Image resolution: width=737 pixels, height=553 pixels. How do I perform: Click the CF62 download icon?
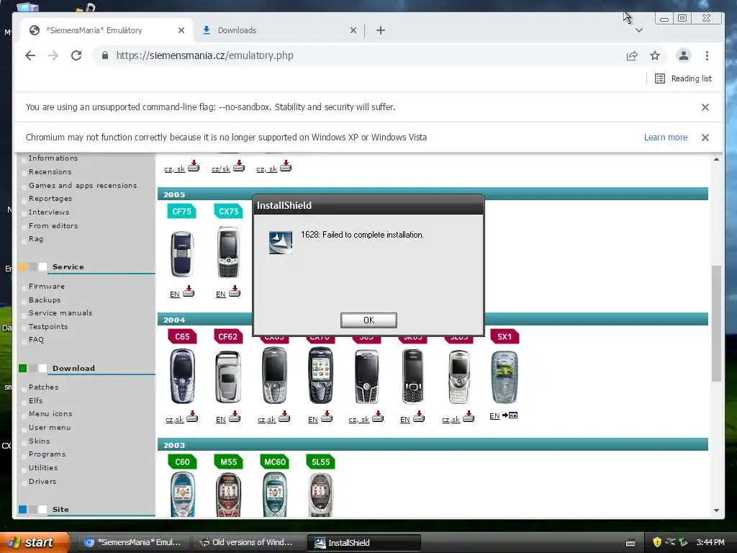tap(235, 417)
